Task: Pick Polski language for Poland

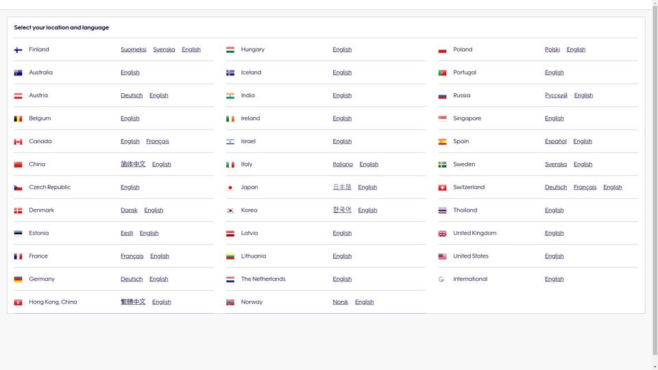Action: [x=552, y=49]
